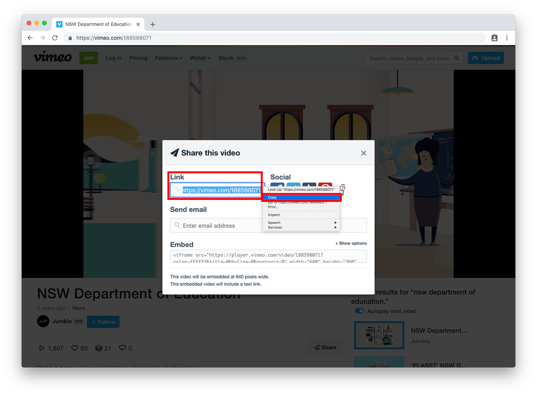Share on Twitter icon
The image size is (537, 396).
pos(293,185)
